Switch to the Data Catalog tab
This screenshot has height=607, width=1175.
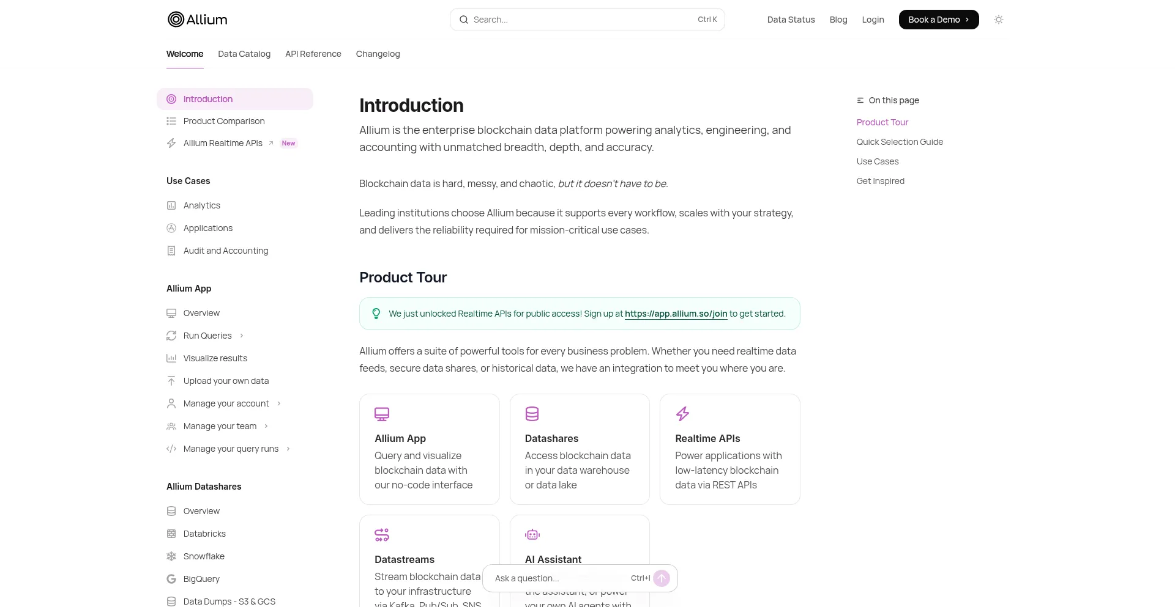(x=244, y=54)
